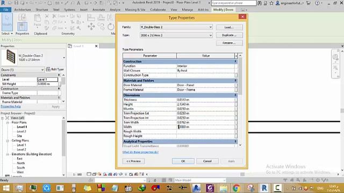Click the Width value field in Dimensions
Screen dimensions: 344x193
(x=205, y=127)
